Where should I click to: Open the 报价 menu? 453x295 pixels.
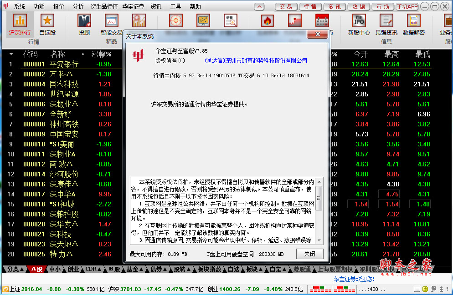pyautogui.click(x=59, y=6)
